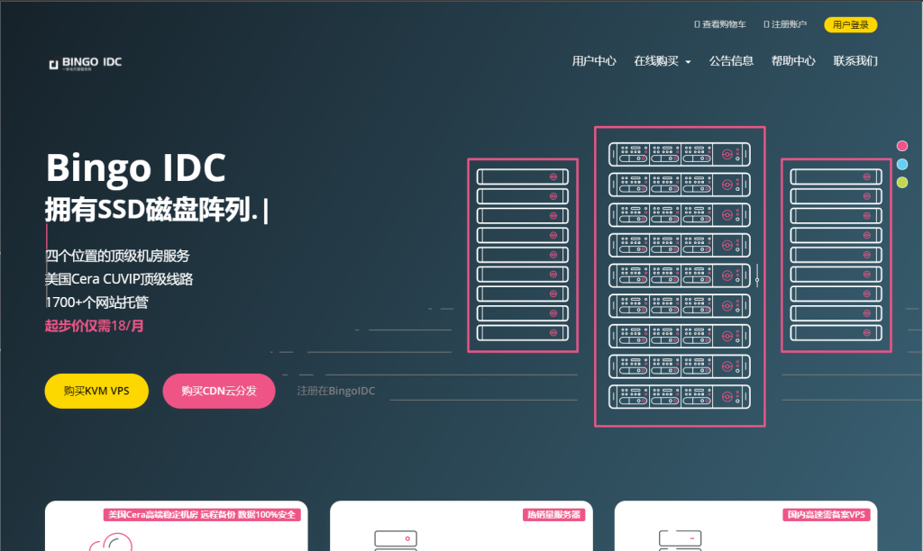Viewport: 923px width, 551px height.
Task: Click the 购买KVM VPS button
Action: (96, 391)
